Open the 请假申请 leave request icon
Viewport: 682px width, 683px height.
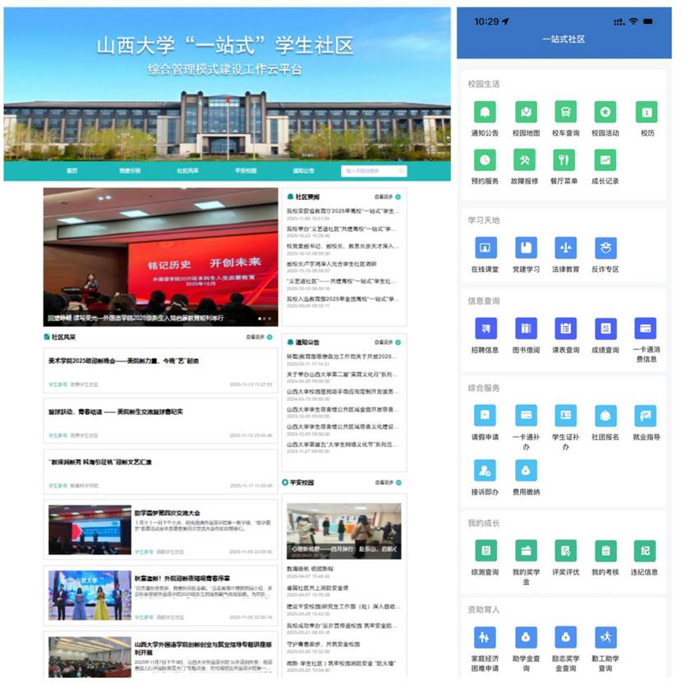485,415
